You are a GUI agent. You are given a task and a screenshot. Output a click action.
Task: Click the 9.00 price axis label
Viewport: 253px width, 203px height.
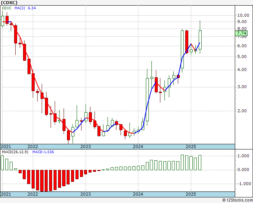[x=242, y=22]
